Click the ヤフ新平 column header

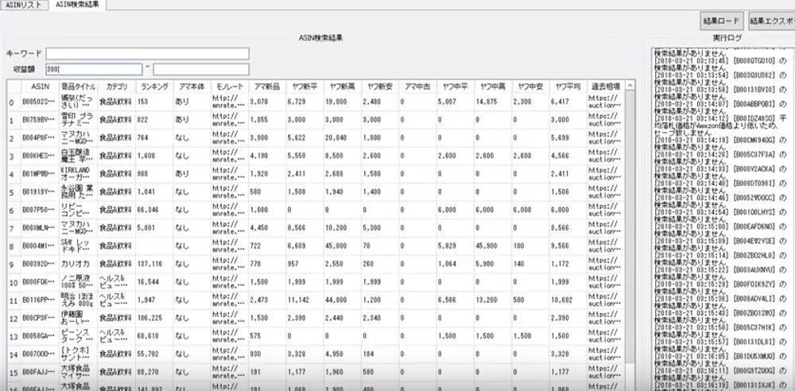(304, 86)
